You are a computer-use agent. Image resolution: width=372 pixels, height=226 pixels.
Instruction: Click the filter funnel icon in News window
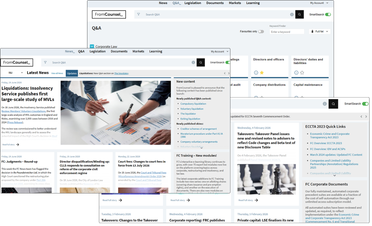45,63
